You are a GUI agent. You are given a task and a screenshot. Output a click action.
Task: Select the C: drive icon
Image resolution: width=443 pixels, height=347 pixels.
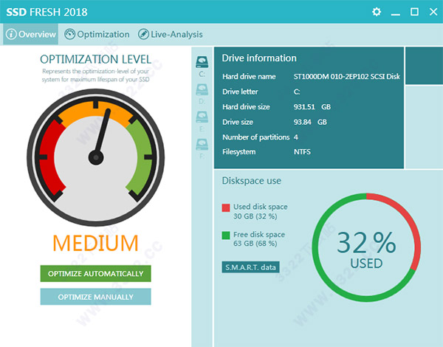click(x=202, y=62)
